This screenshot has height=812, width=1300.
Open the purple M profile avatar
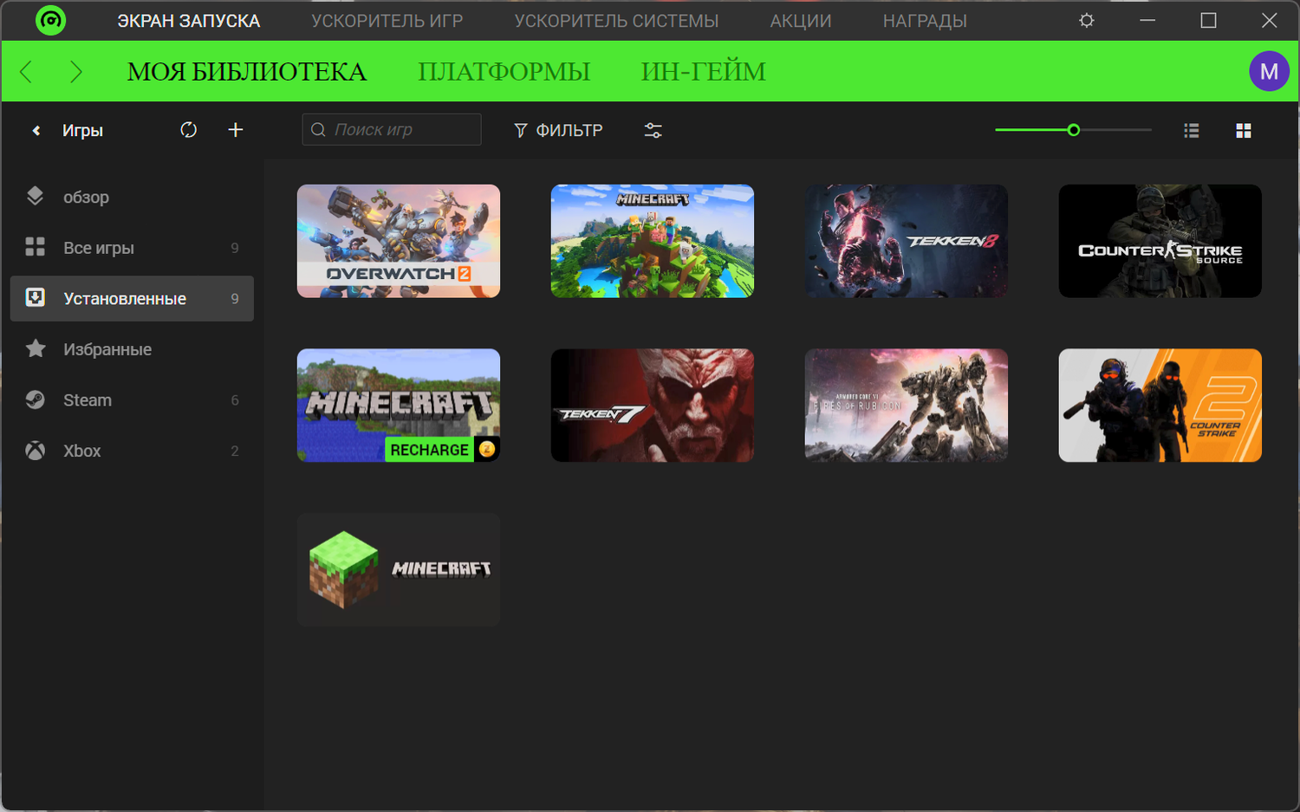pos(1269,72)
